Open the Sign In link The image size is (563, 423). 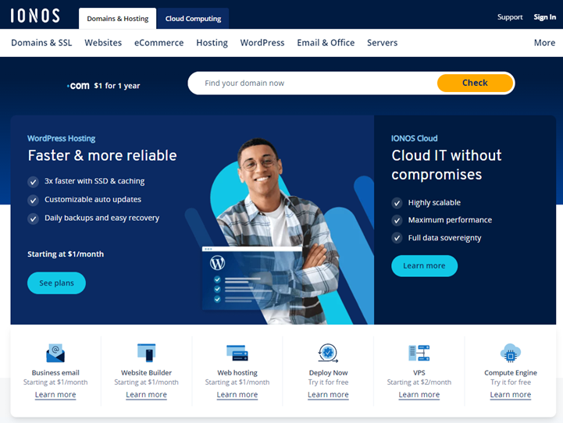pos(544,17)
